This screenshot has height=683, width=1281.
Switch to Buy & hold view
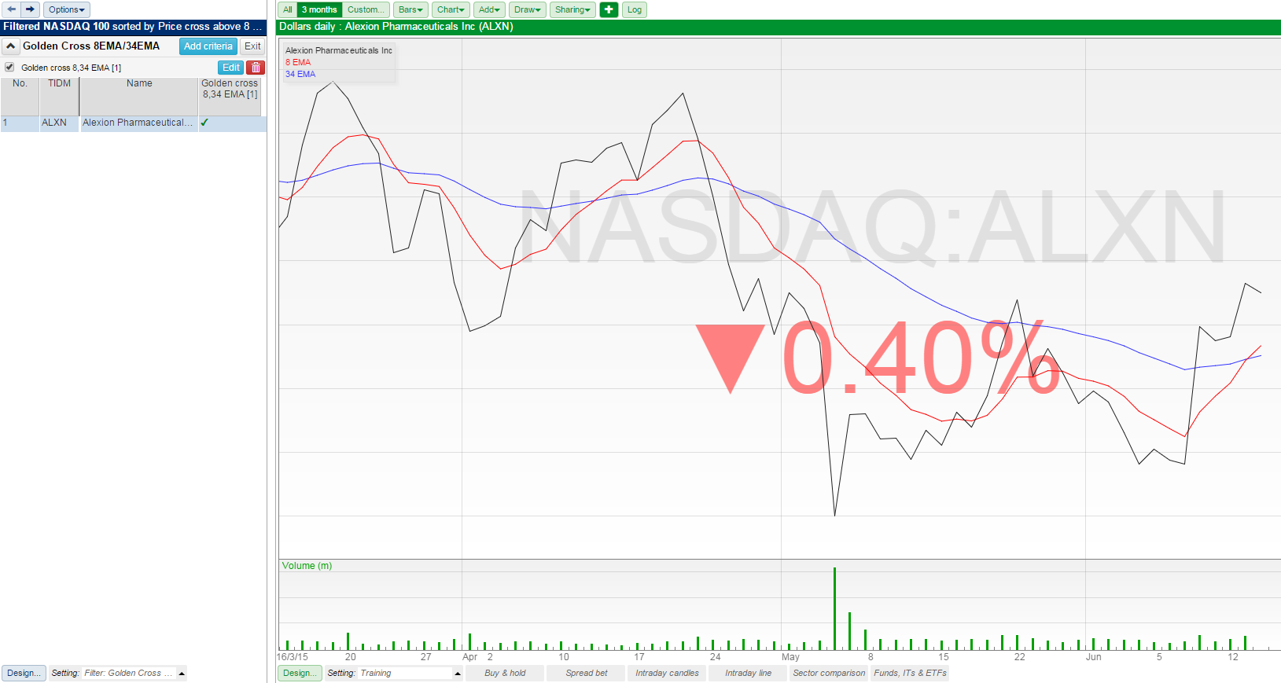click(x=505, y=674)
